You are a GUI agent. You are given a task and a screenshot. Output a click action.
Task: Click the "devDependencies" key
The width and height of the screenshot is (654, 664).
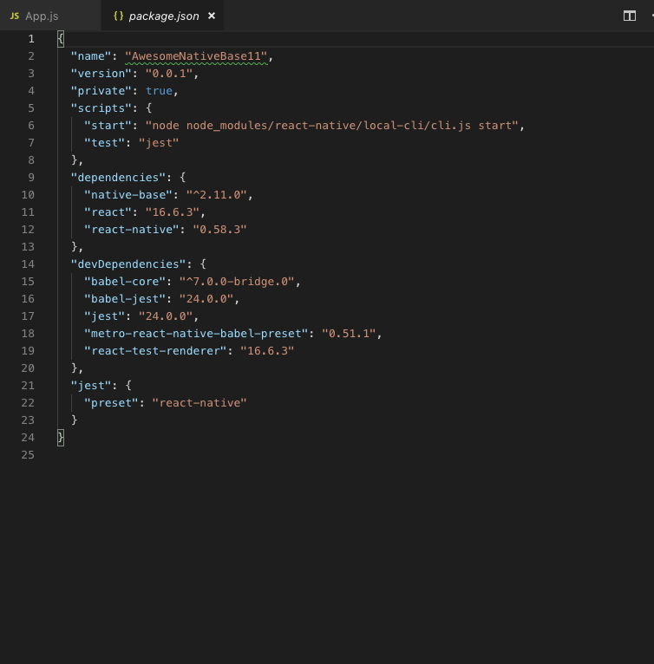128,264
